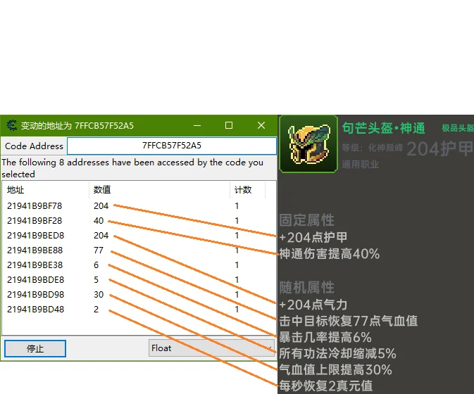Select address row 21941B9BF78
Image resolution: width=474 pixels, height=394 pixels.
click(x=35, y=206)
